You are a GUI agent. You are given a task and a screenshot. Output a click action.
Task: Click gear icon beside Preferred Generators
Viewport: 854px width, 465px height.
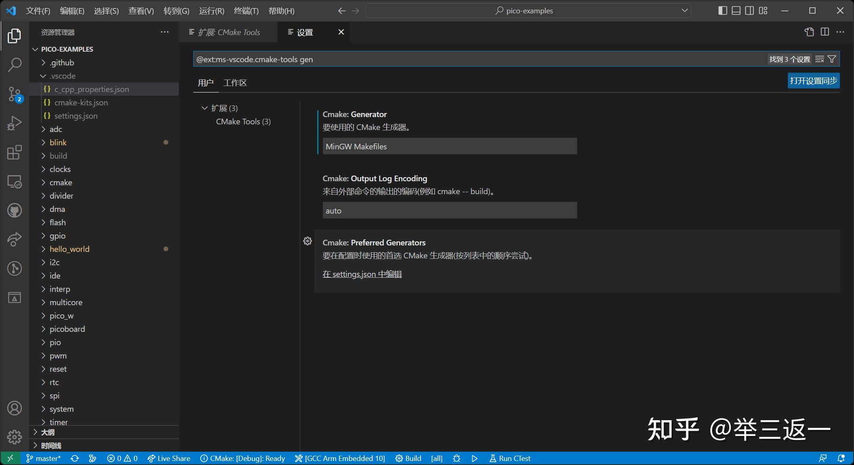point(308,241)
